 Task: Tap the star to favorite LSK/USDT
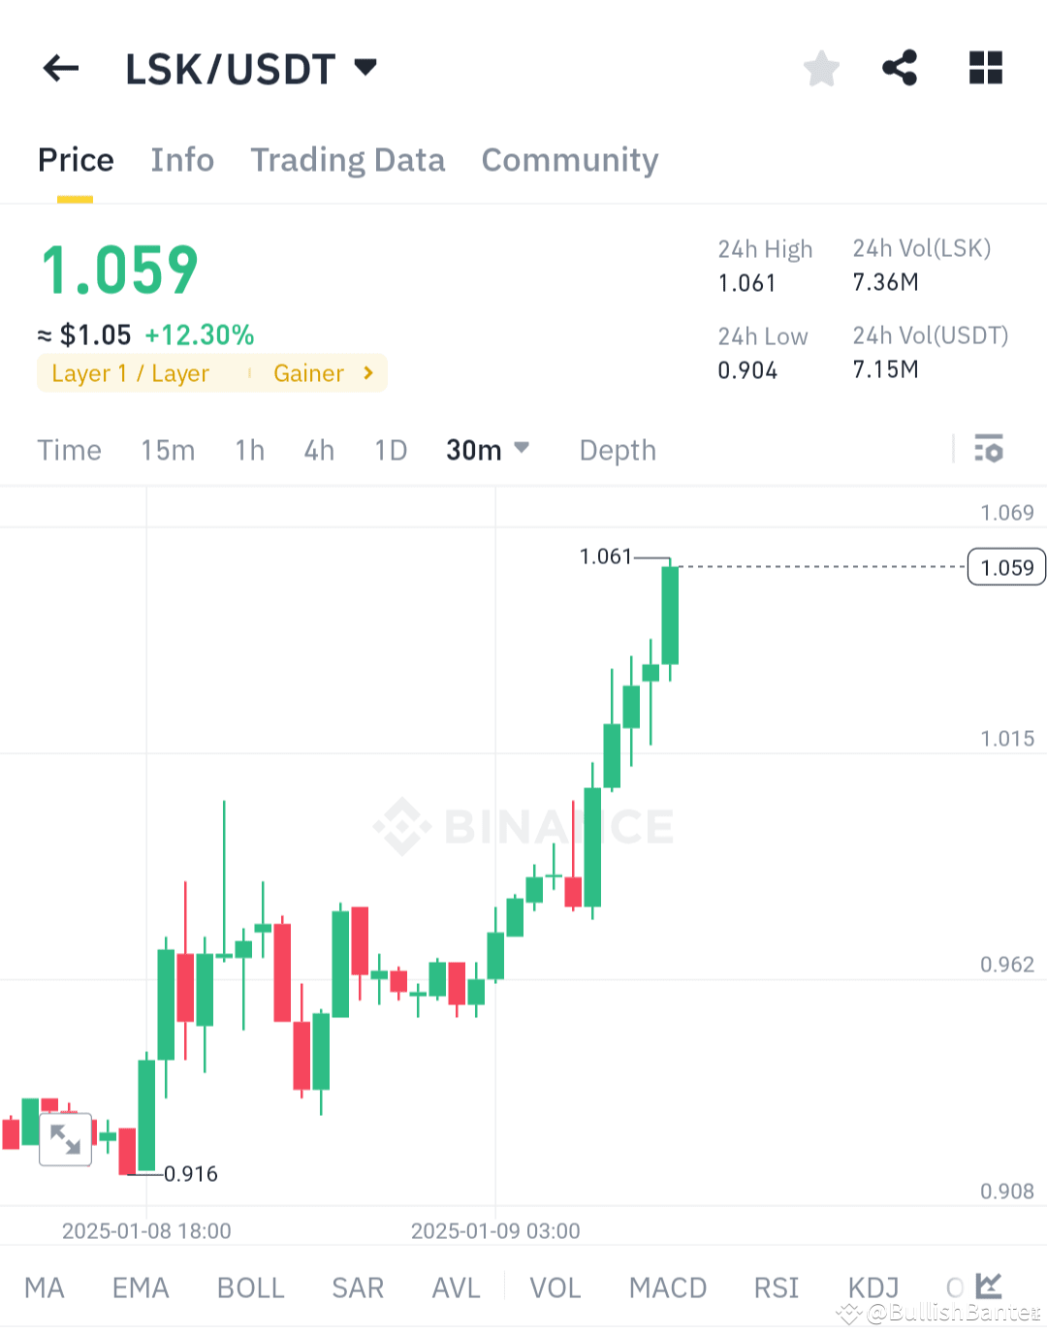coord(821,68)
